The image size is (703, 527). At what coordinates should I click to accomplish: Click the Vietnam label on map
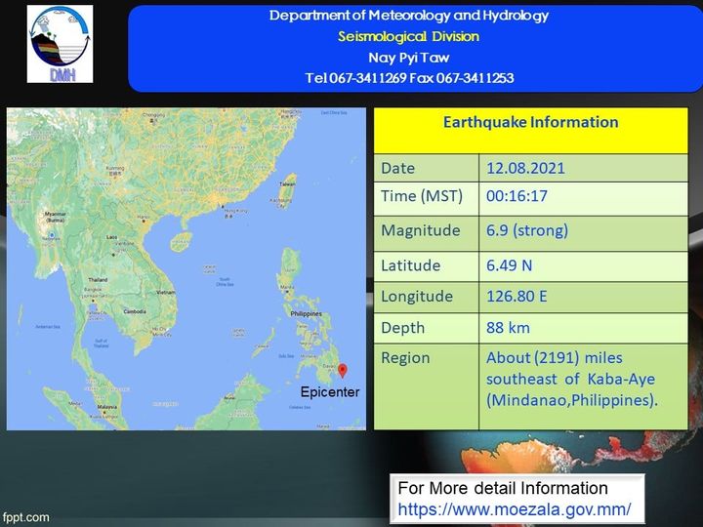pyautogui.click(x=166, y=292)
